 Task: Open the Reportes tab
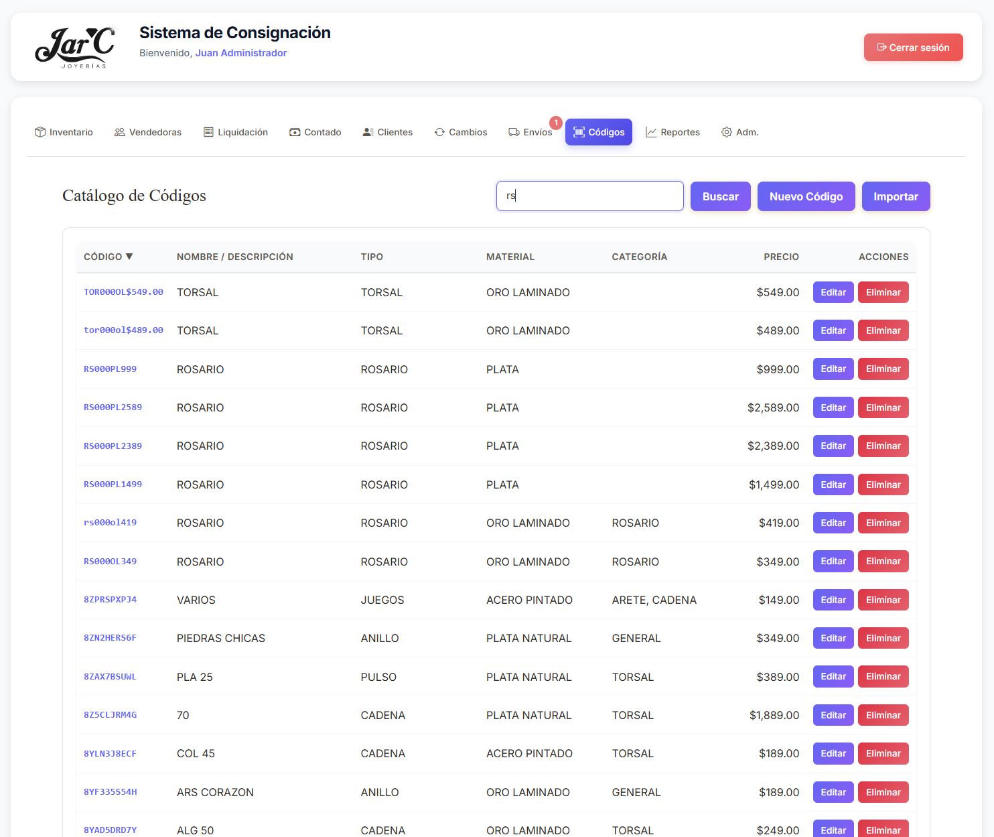pos(673,132)
